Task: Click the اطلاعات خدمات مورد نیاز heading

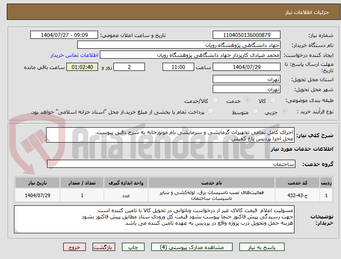Action: click(x=302, y=149)
